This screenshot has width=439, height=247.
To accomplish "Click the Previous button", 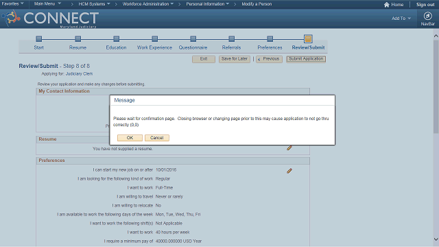I will tap(269, 59).
